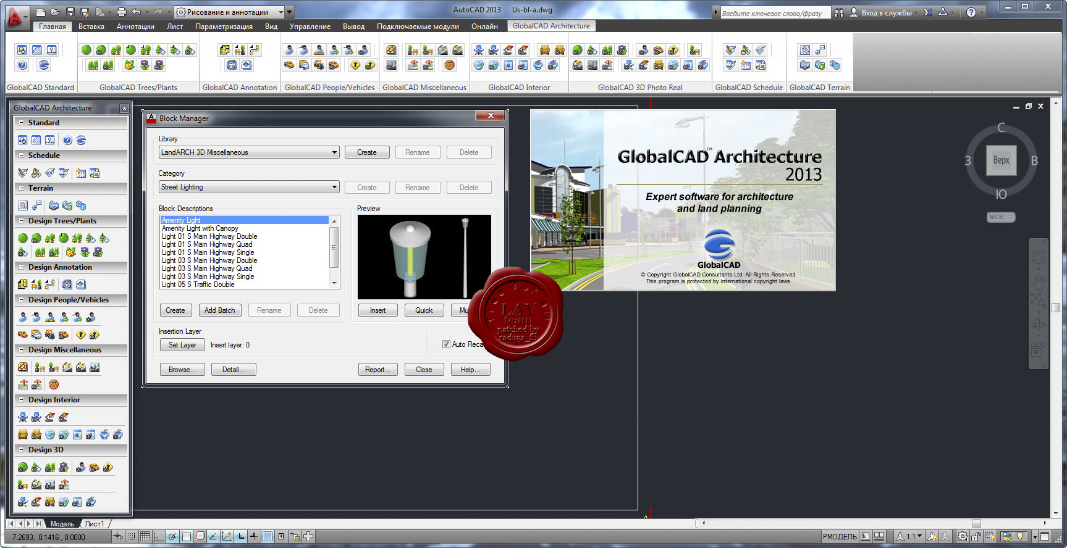Toggle grid display in status bar
Viewport: 1067px width, 548px height.
145,537
